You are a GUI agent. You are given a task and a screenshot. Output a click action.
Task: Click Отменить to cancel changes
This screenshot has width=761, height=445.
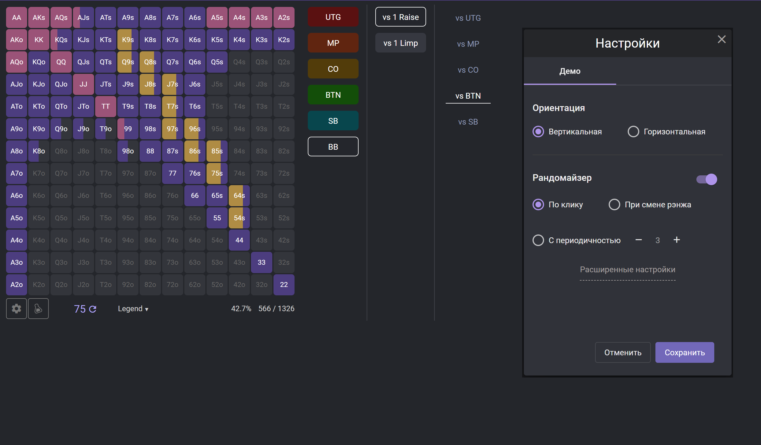(x=623, y=352)
